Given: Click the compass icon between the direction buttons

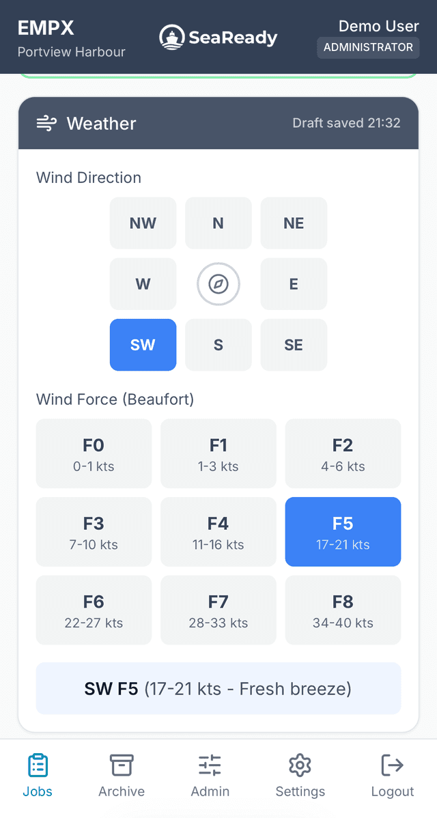Looking at the screenshot, I should point(218,284).
